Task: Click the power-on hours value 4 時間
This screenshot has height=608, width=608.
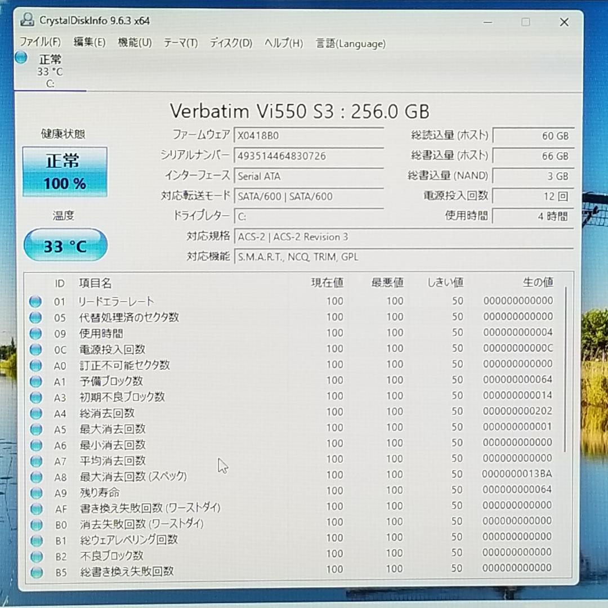Action: click(x=533, y=216)
